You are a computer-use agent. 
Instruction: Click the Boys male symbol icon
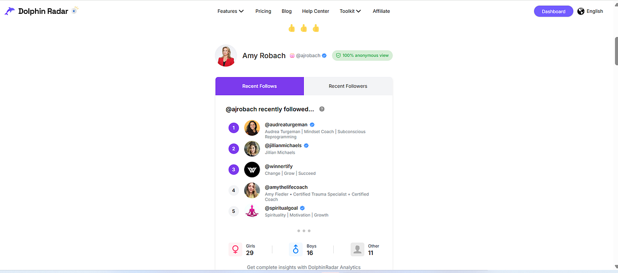(x=296, y=249)
